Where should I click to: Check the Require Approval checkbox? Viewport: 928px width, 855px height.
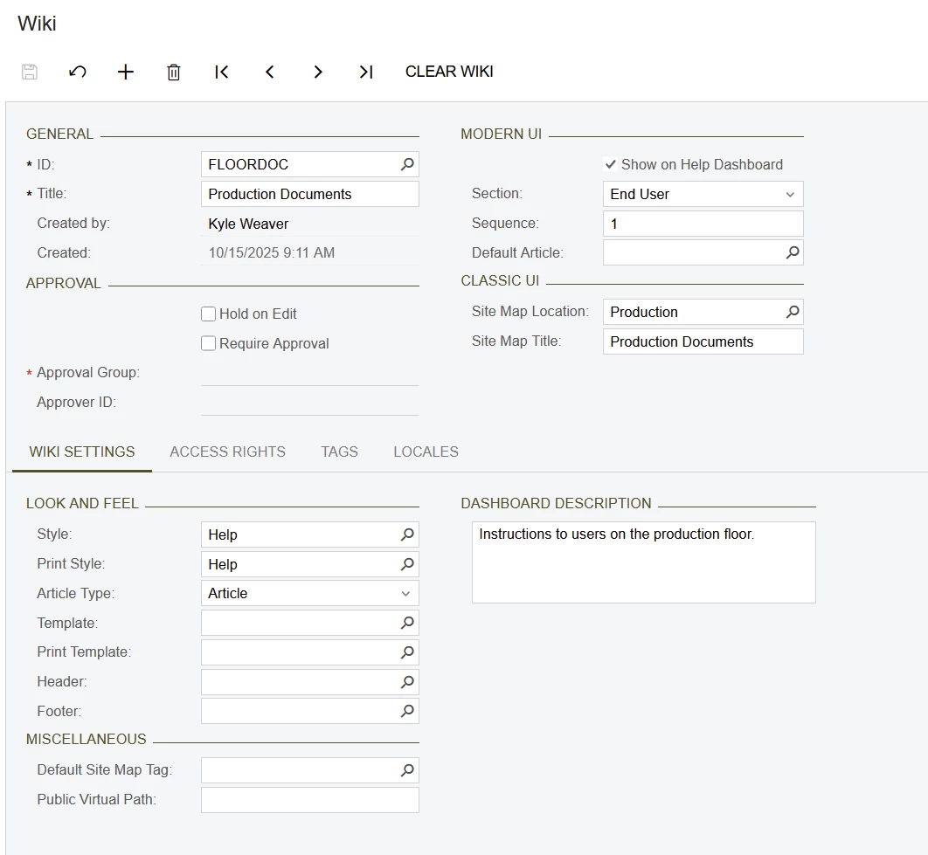point(208,343)
